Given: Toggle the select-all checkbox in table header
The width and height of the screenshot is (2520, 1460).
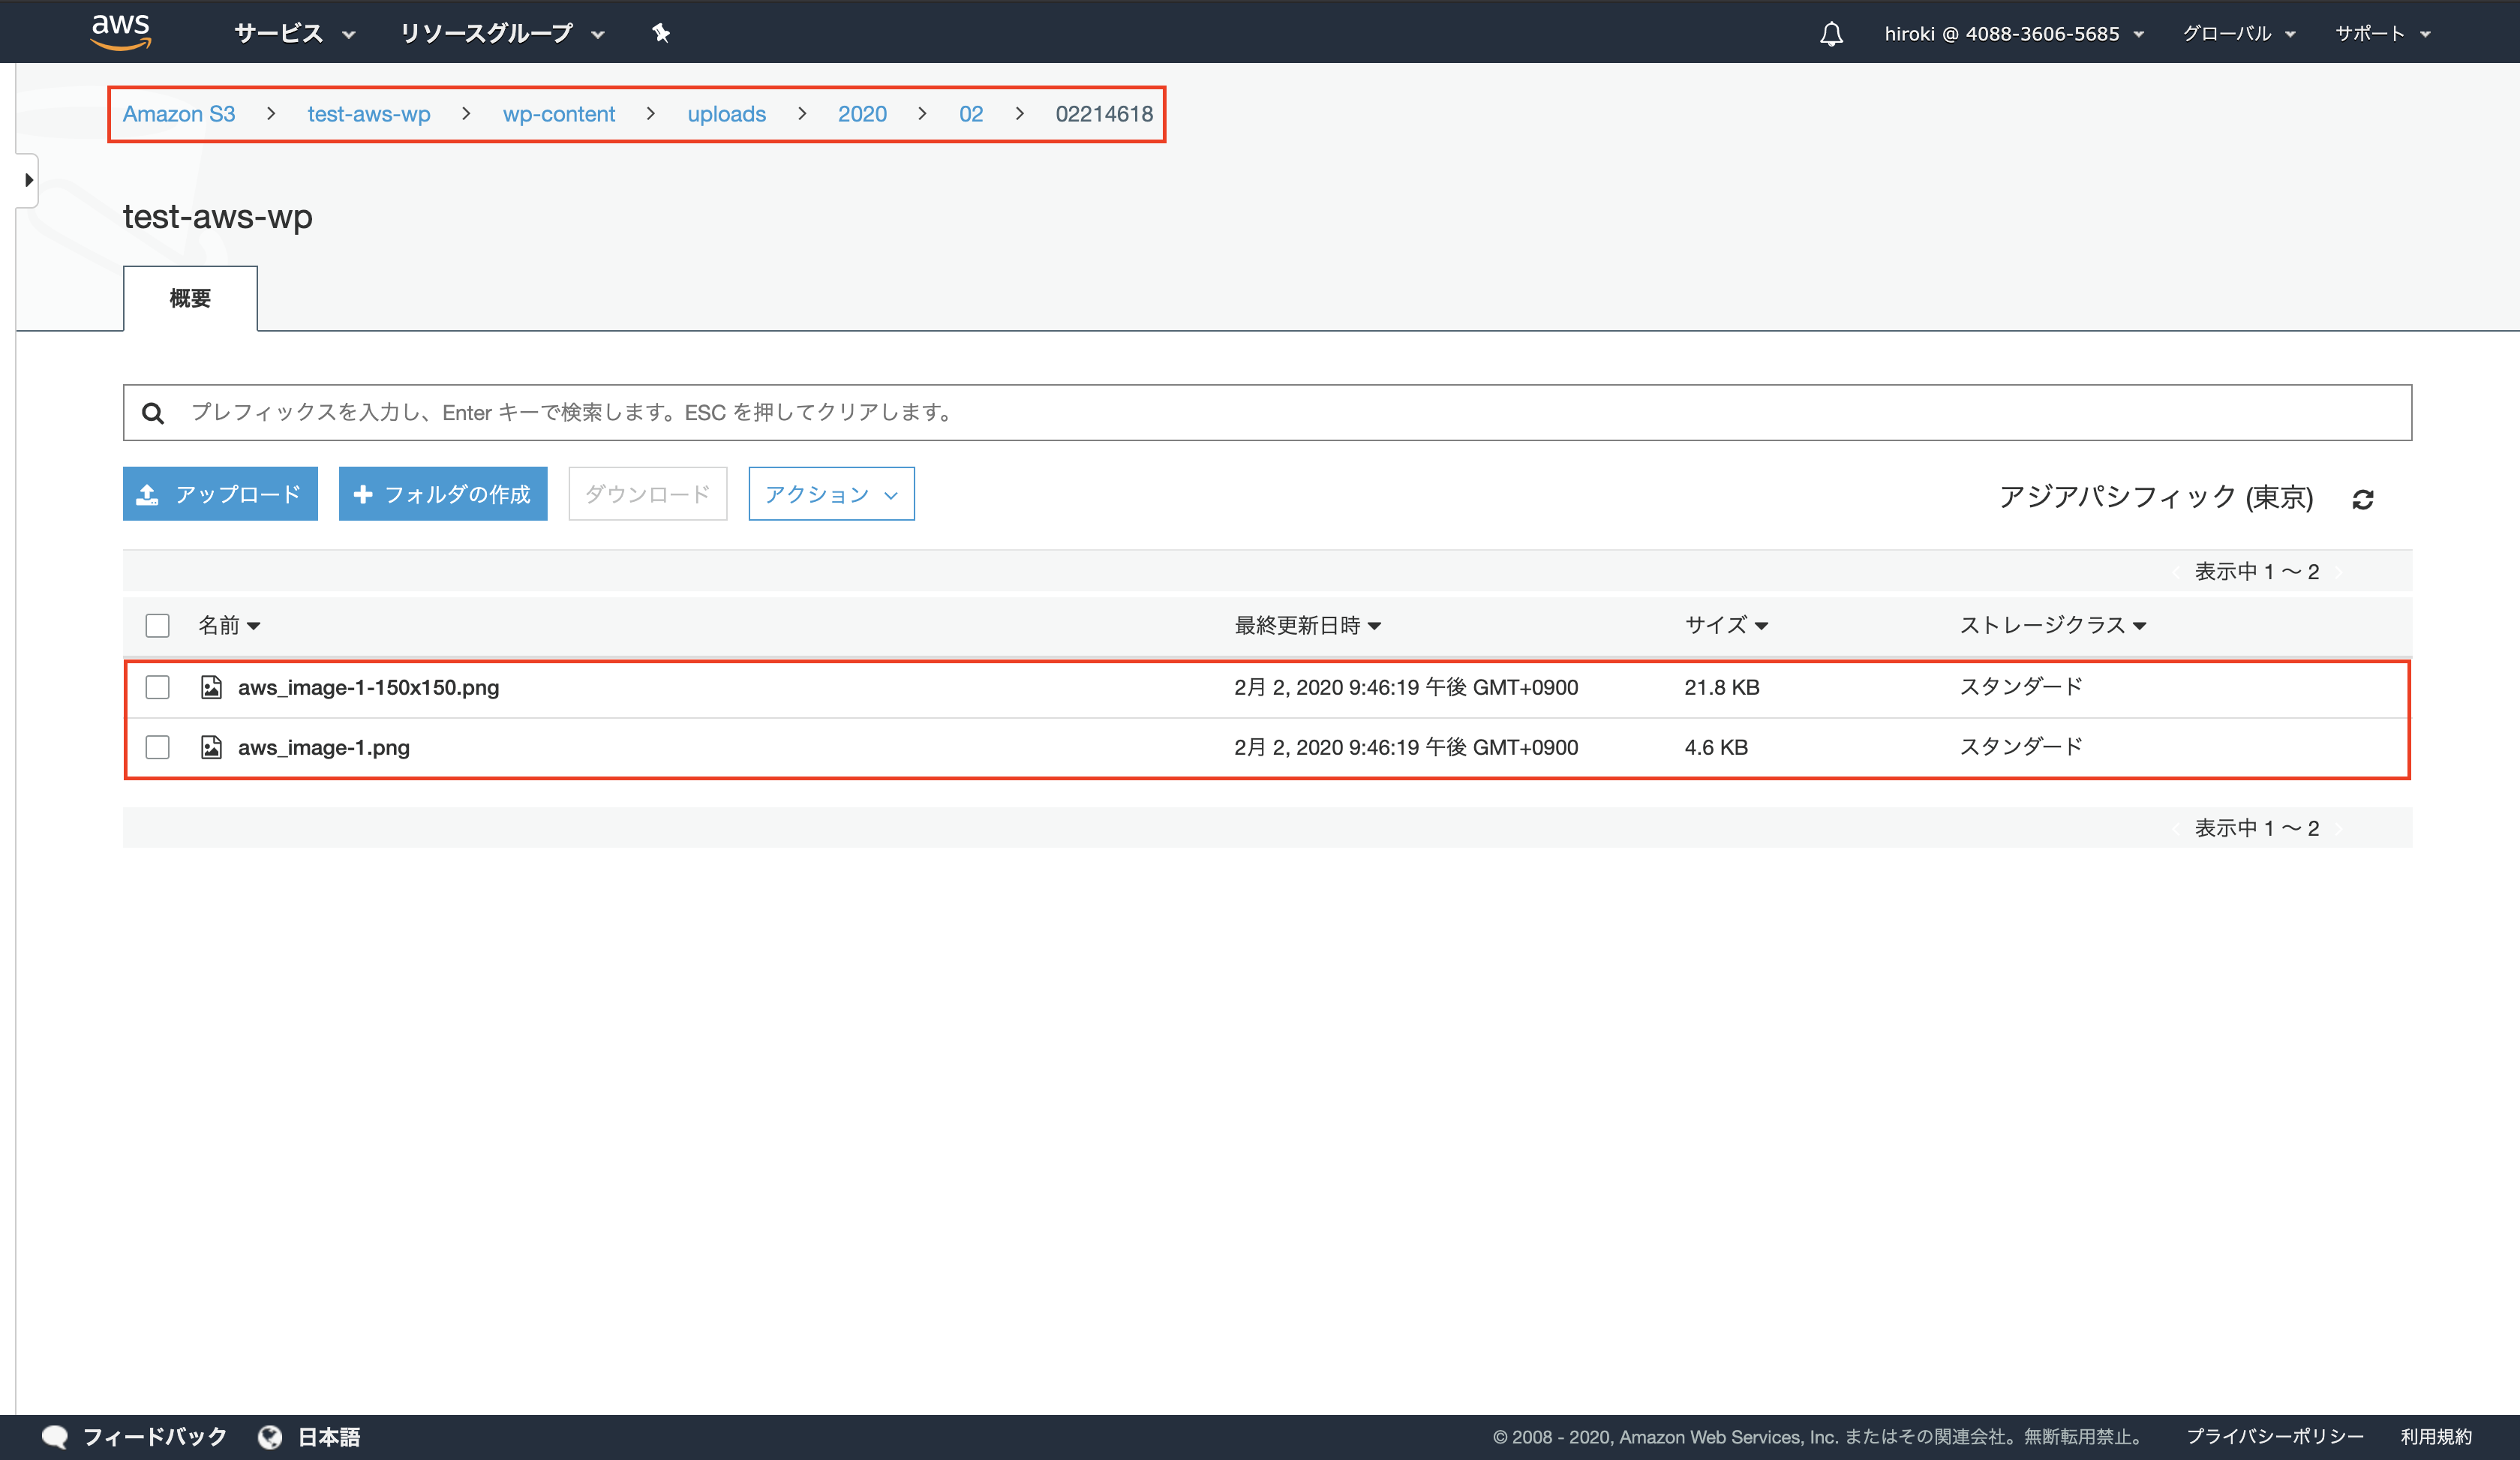Looking at the screenshot, I should coord(157,625).
